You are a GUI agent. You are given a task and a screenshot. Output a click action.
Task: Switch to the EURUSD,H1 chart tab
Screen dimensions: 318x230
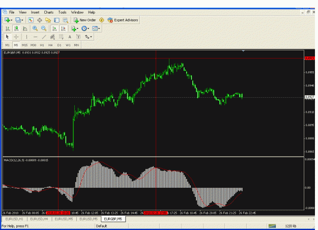click(x=14, y=219)
